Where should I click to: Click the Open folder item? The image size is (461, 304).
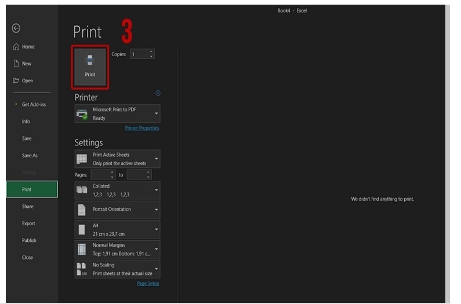pos(27,81)
